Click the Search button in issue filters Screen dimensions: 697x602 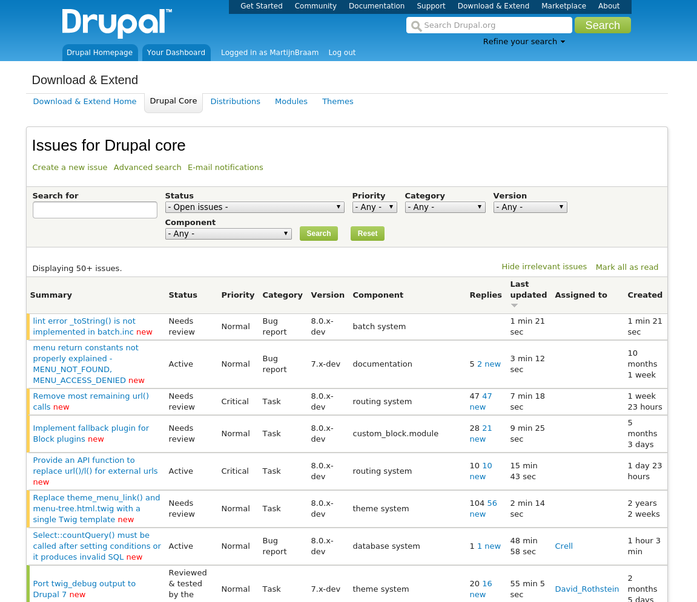pos(319,234)
